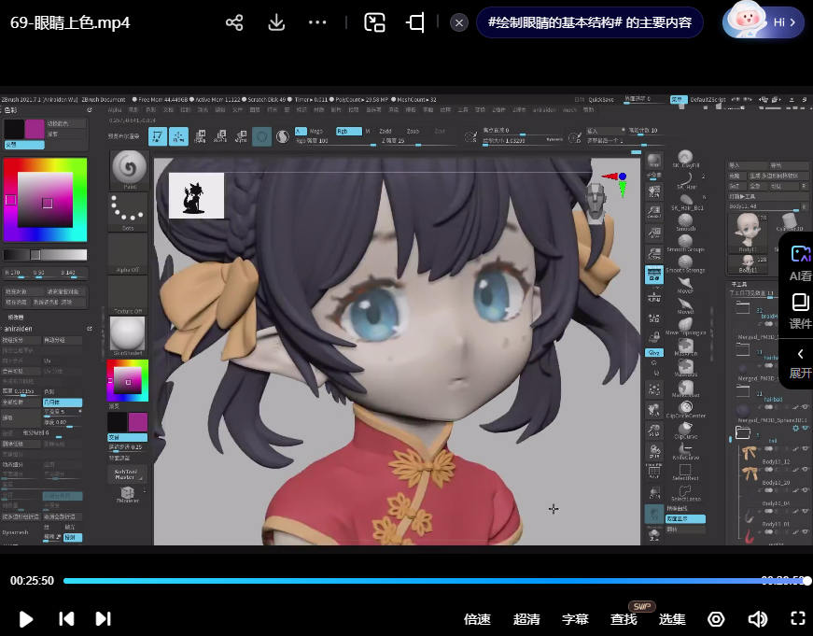
Task: Skip to the next video
Action: (104, 618)
